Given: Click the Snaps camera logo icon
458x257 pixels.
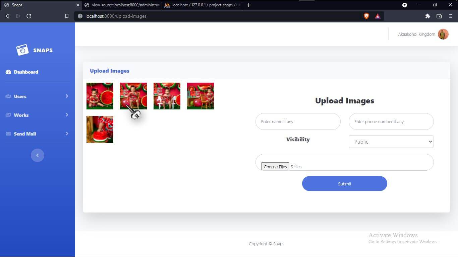Looking at the screenshot, I should (22, 50).
